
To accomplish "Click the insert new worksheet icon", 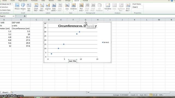I will pyautogui.click(x=12, y=92).
